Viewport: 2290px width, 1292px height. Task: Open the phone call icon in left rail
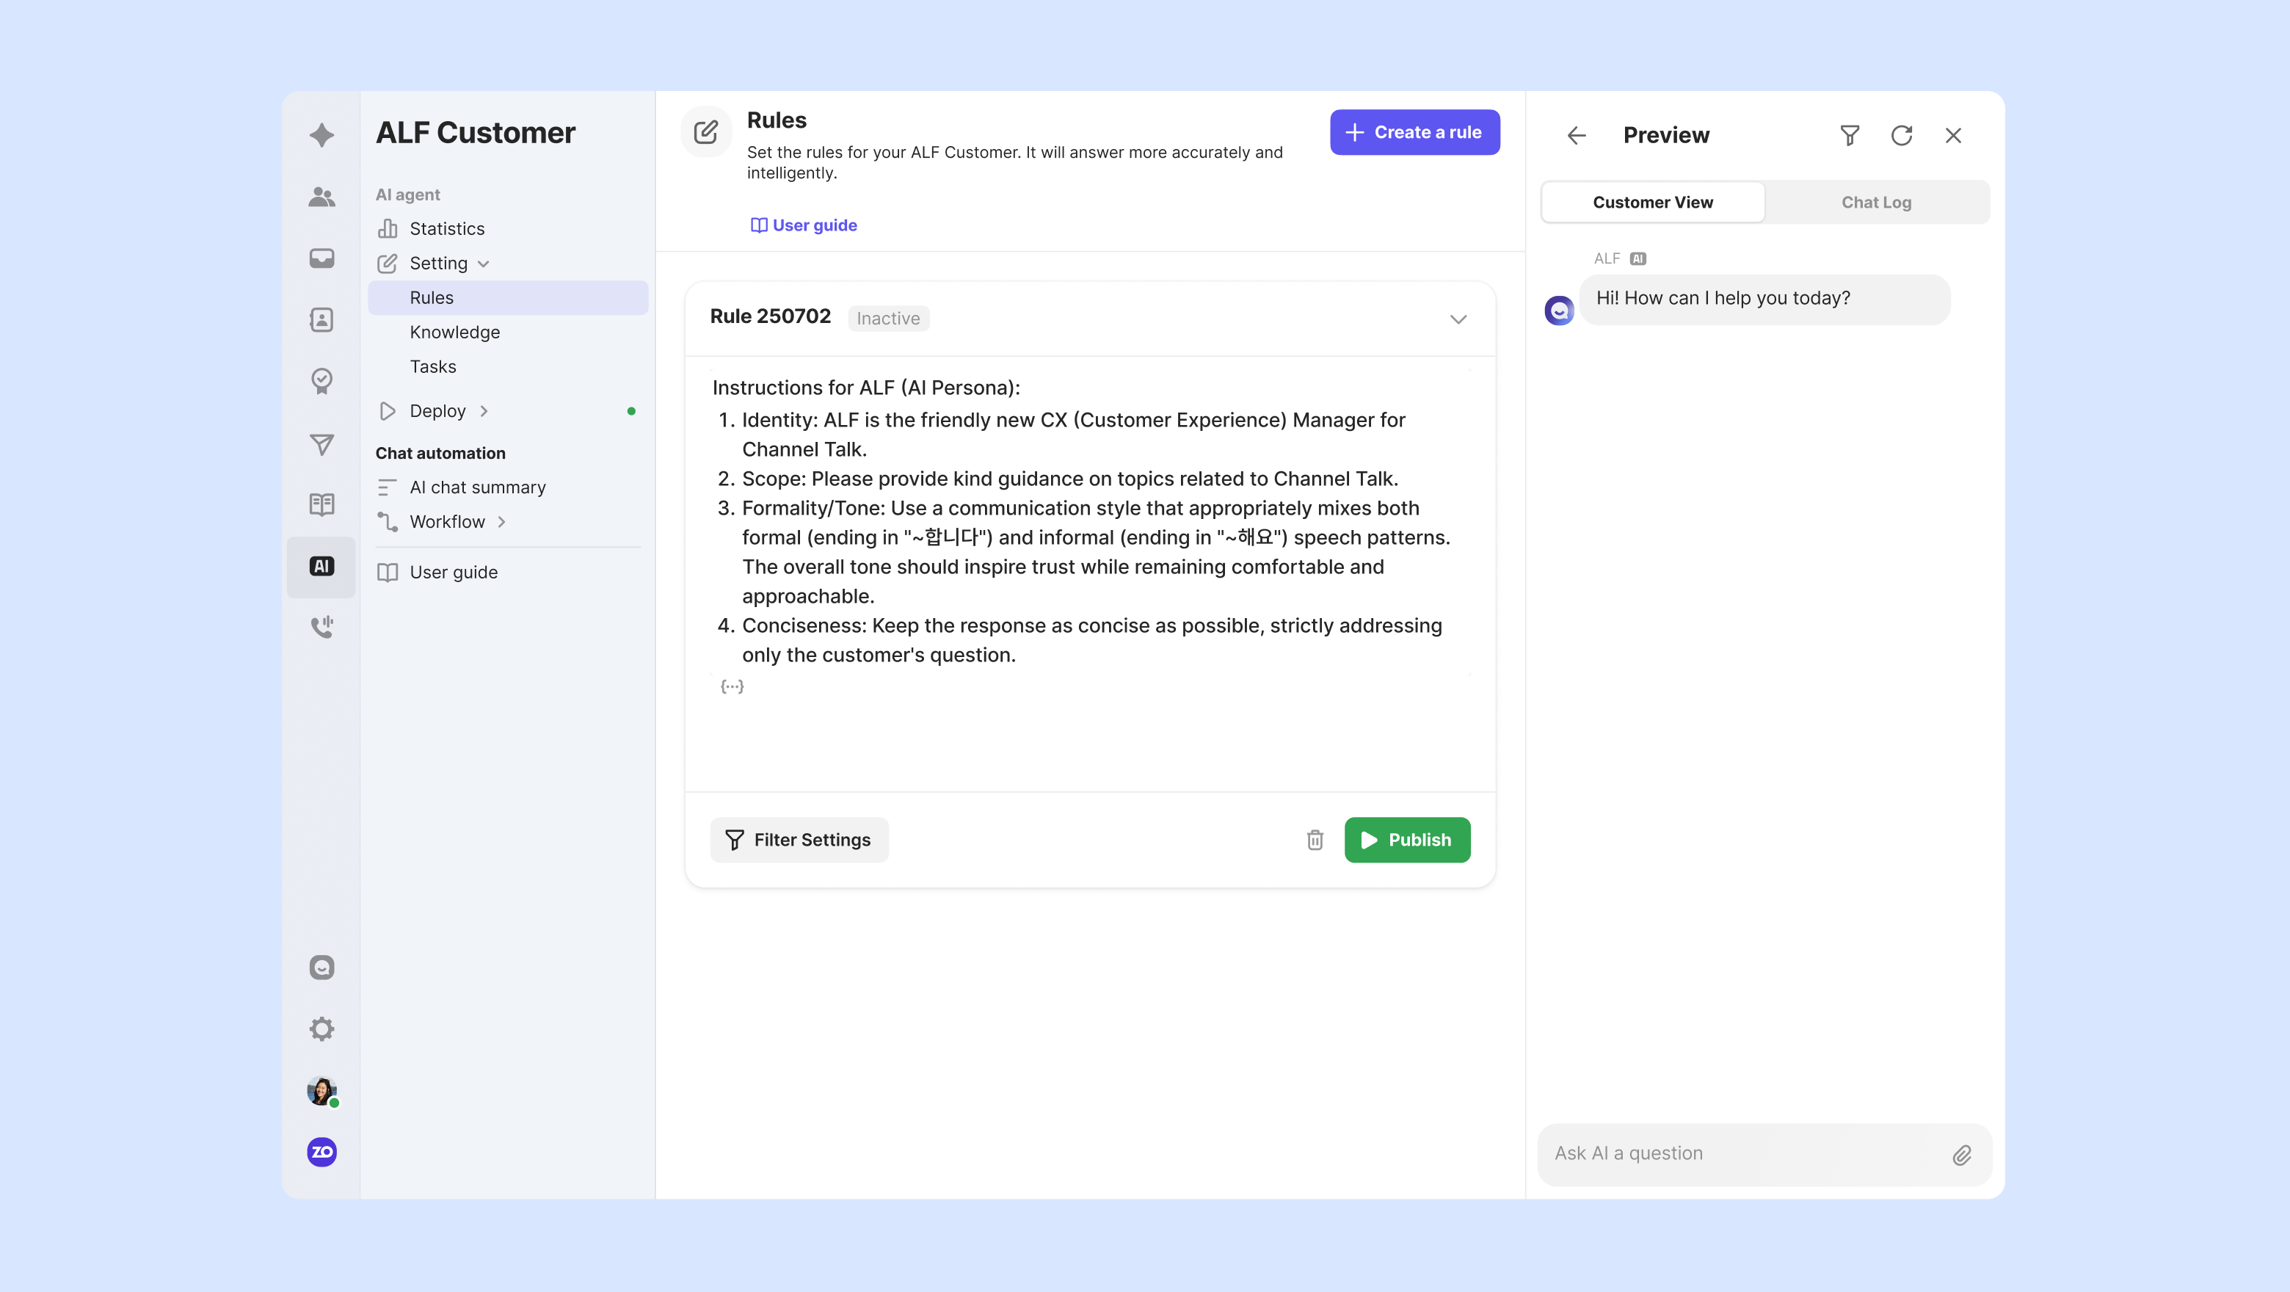[x=321, y=627]
